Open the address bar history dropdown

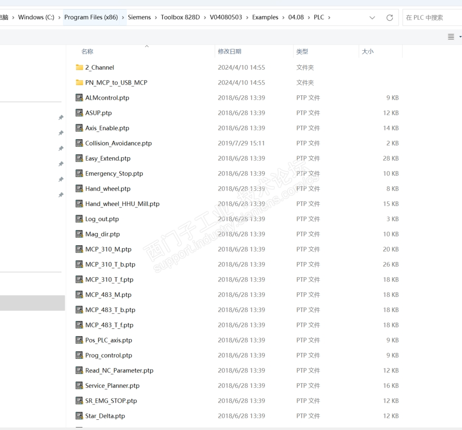coord(372,18)
